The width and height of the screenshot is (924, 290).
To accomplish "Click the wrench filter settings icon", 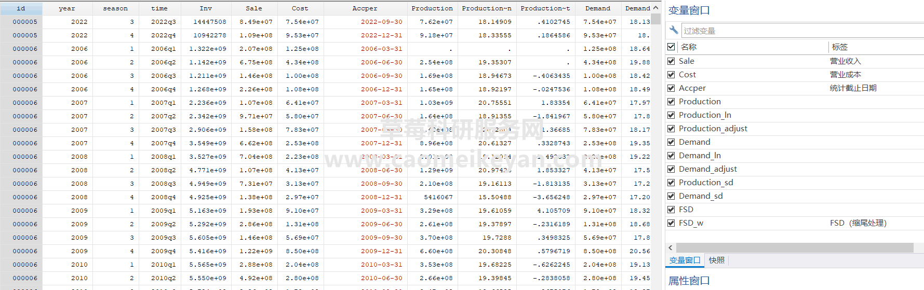I will coord(674,30).
